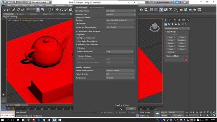The width and height of the screenshot is (217, 122).
Task: Click the Cancel button in dialog
Action: [131, 108]
